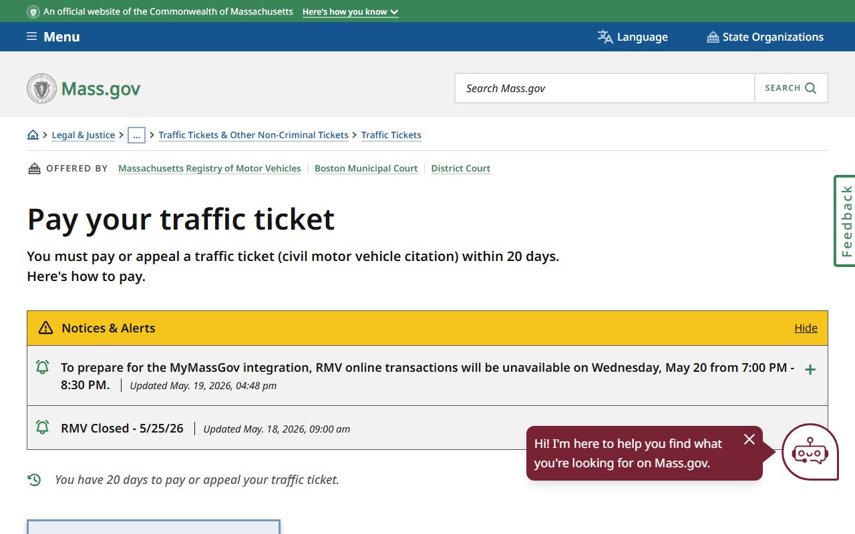
Task: Open Traffic Tickets & Other Non-Criminal Tickets breadcrumb
Action: coord(253,135)
